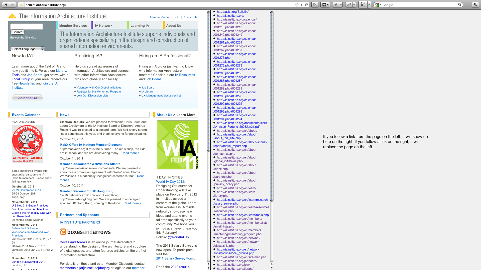Click the Firebug bug toolbar icon
This screenshot has height=270, width=481.
(x=336, y=5)
